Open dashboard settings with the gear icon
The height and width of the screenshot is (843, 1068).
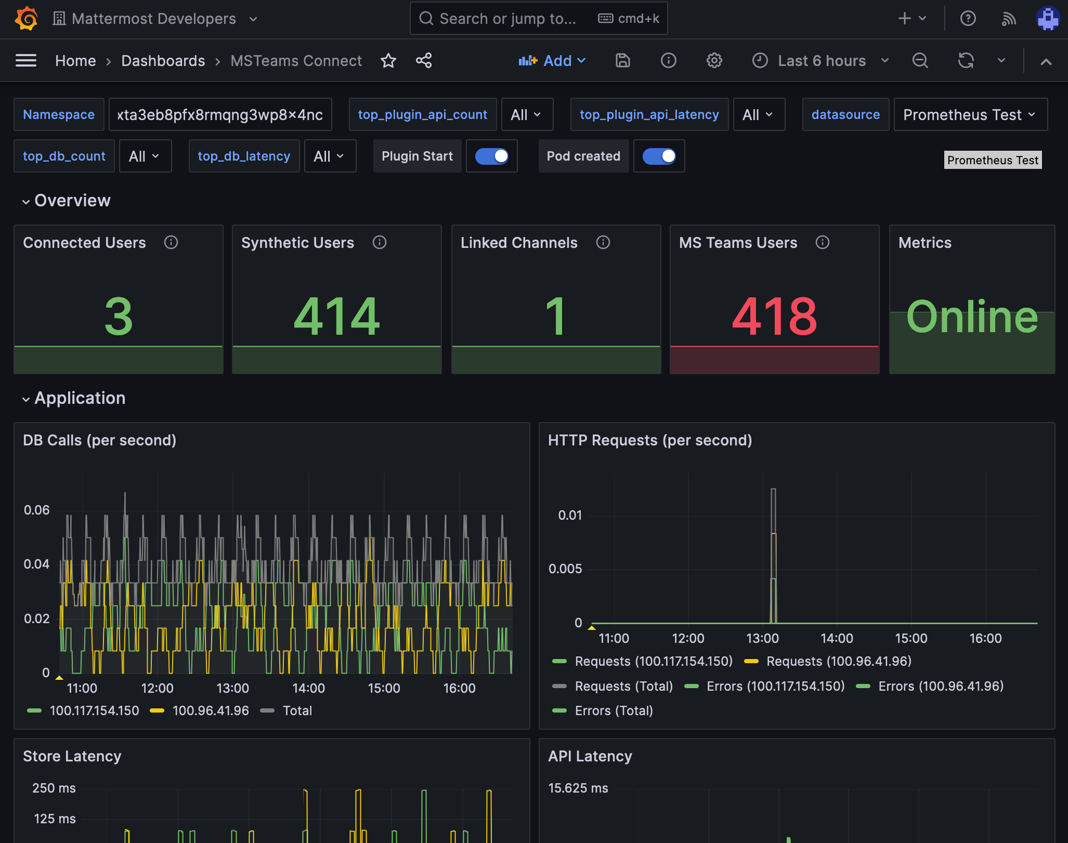point(714,61)
